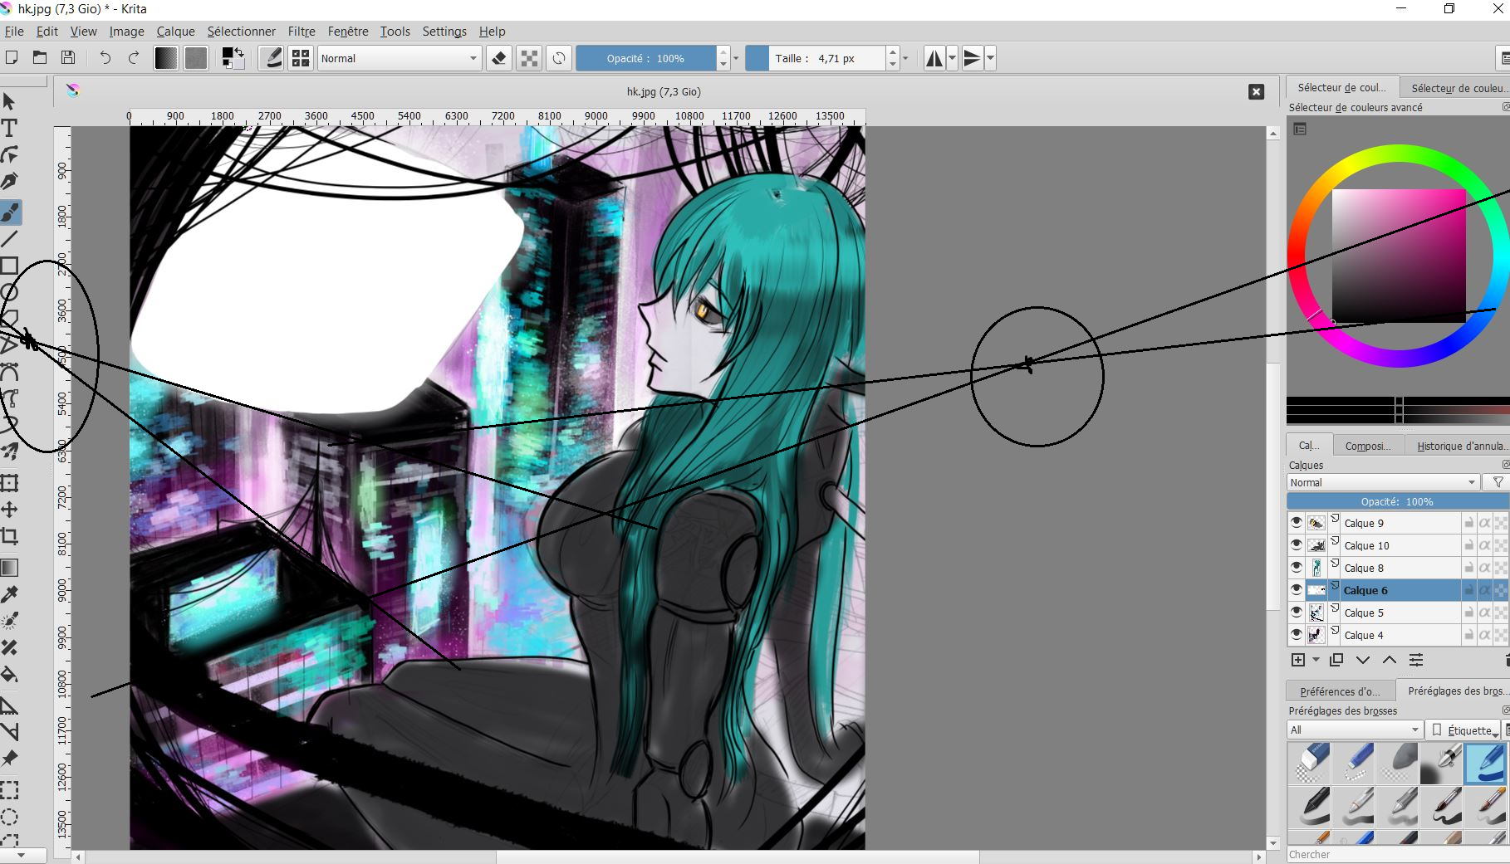Screen dimensions: 1510x864
Task: Undo the last action
Action: pyautogui.click(x=105, y=58)
